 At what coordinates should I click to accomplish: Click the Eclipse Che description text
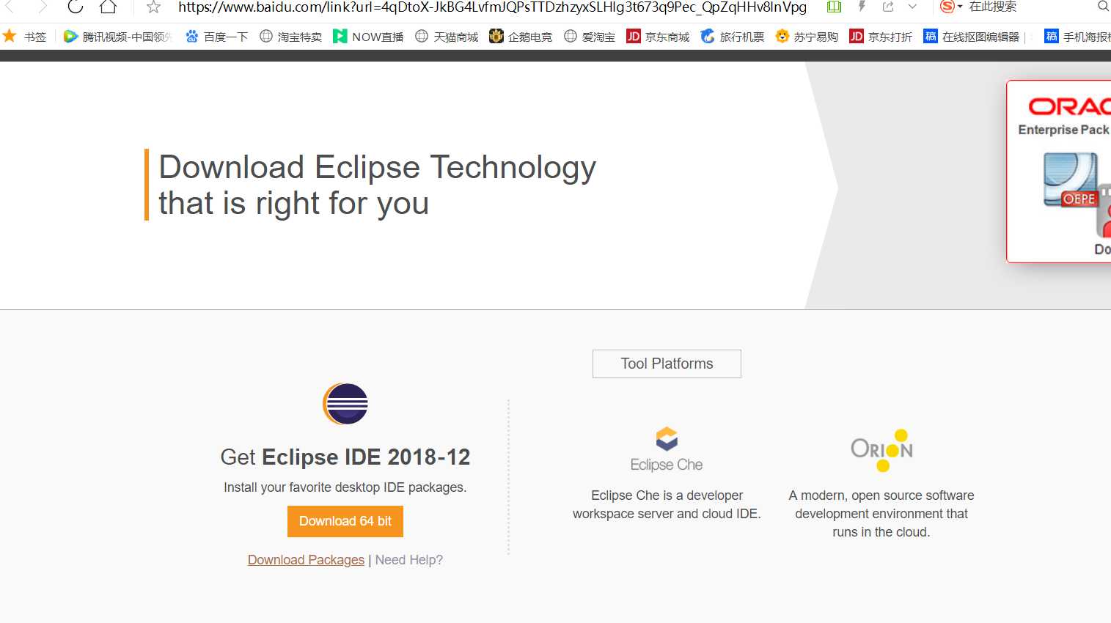(x=667, y=504)
